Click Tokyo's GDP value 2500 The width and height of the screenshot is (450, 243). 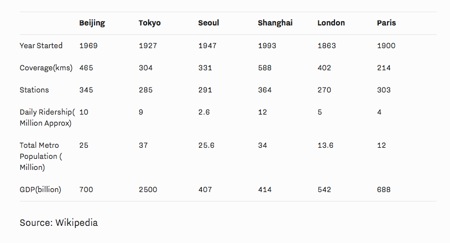pos(148,189)
